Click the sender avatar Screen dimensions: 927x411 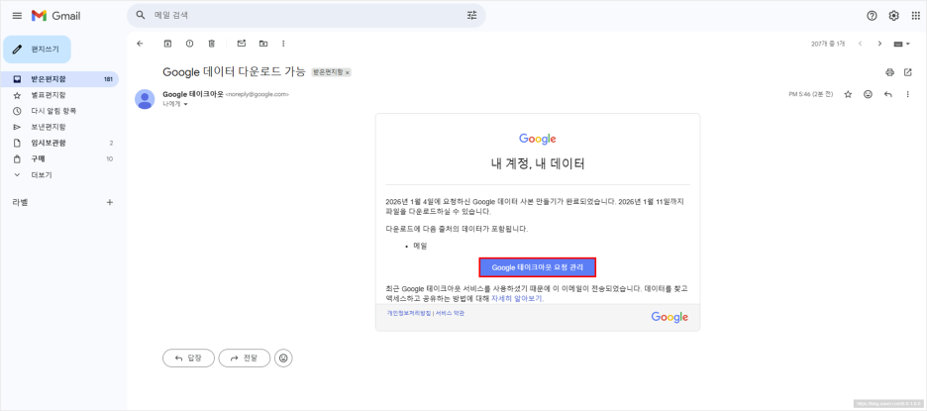click(145, 99)
